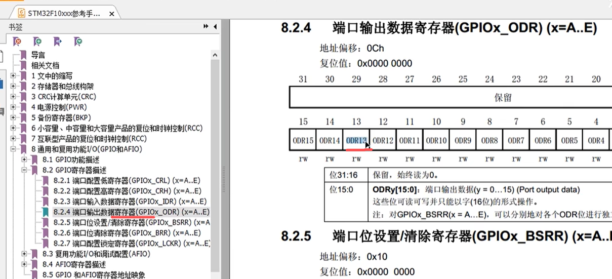The width and height of the screenshot is (612, 279).
Task: Click the ODR5 bit cell
Action: [x=569, y=140]
